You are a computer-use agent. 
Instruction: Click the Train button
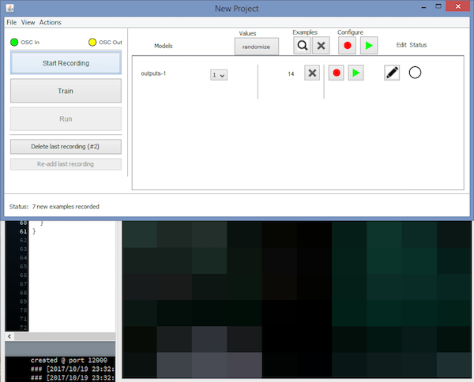(66, 91)
